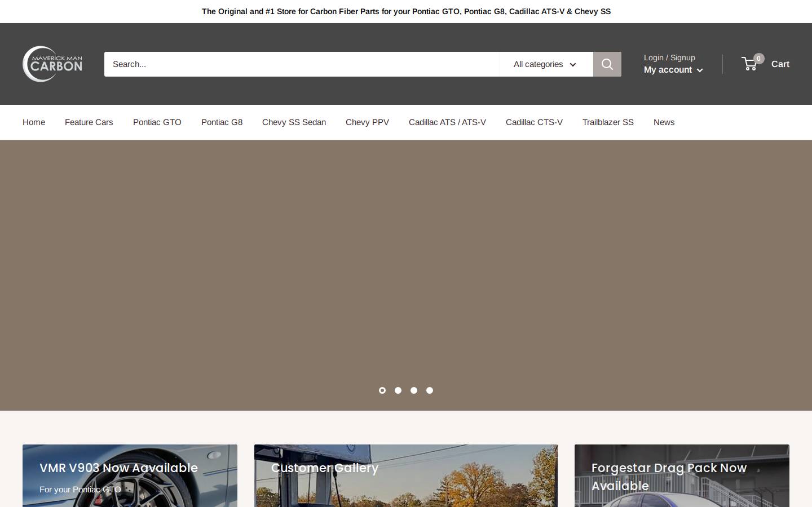
Task: Click the top announcement bar text
Action: click(406, 11)
